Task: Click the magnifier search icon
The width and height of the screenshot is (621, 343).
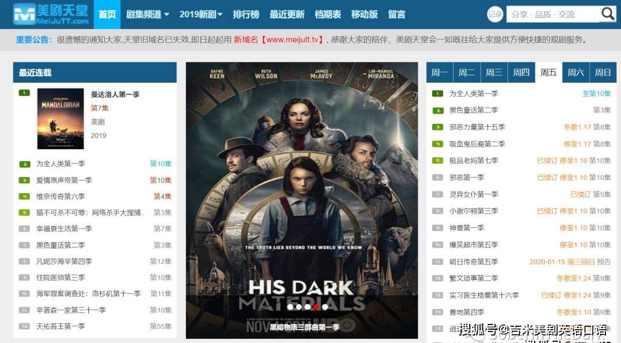Action: [608, 14]
